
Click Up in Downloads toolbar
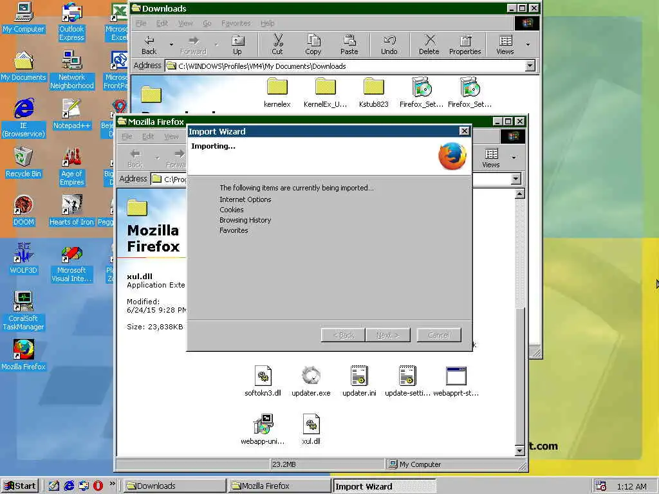pos(237,45)
